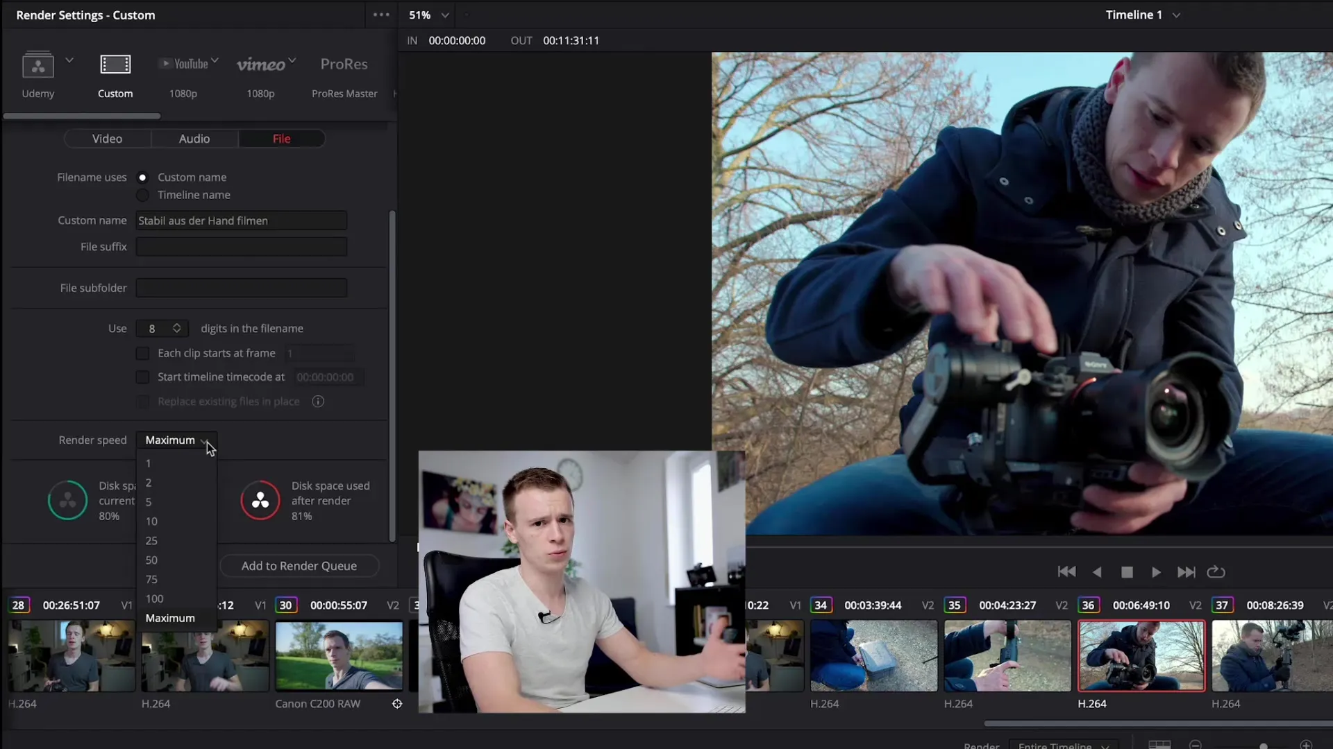Select render speed 100
The image size is (1333, 749).
pyautogui.click(x=176, y=599)
